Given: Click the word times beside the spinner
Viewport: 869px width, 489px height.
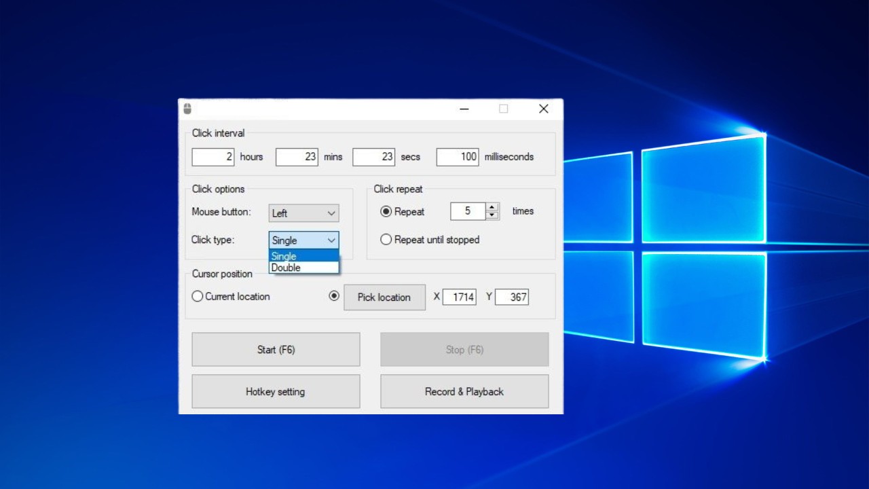Looking at the screenshot, I should (523, 211).
